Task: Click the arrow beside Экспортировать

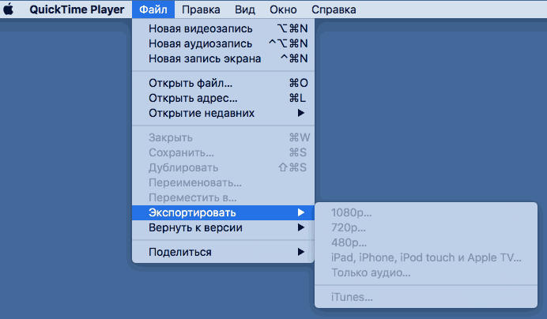Action: coord(301,212)
